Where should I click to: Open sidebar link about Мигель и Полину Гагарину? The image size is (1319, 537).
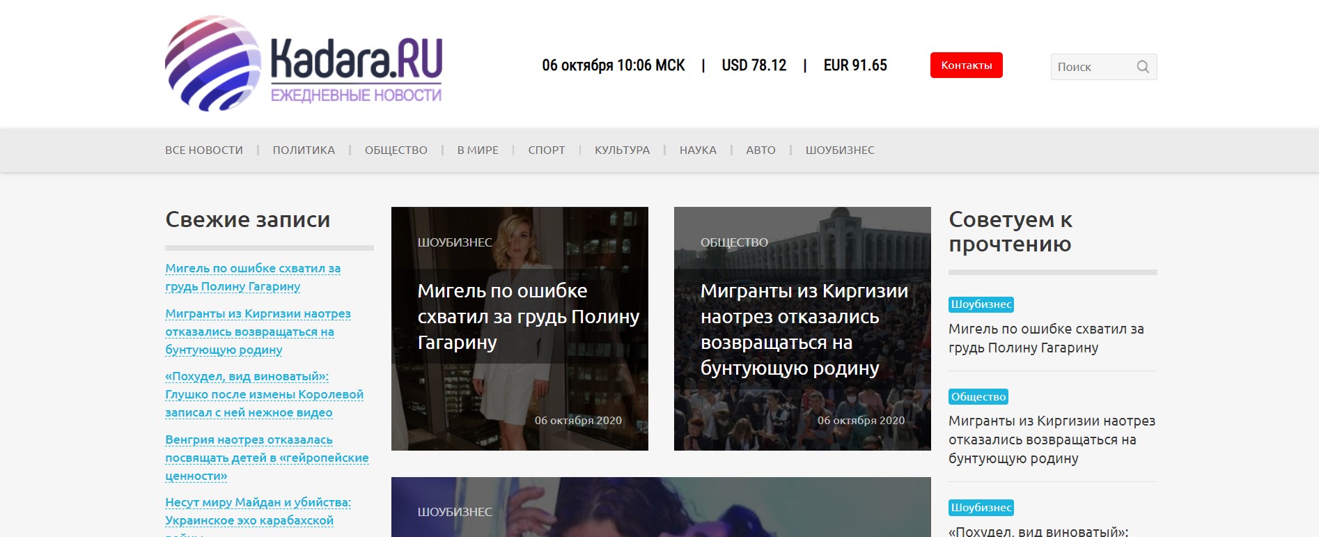point(253,277)
